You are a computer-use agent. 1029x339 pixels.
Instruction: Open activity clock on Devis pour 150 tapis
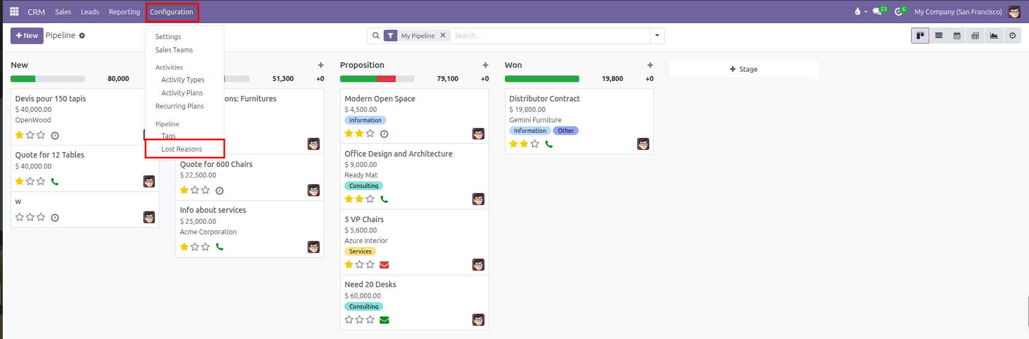[55, 136]
